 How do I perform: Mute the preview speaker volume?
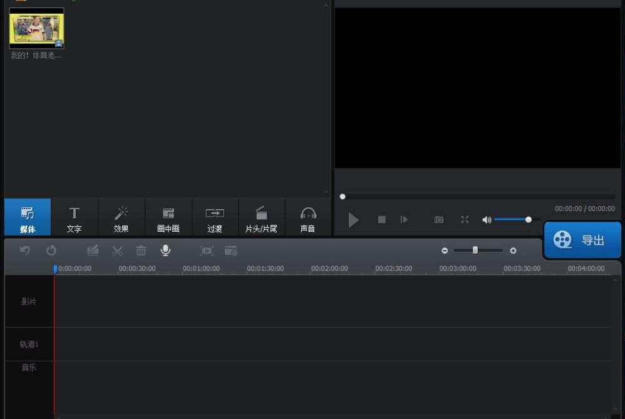pos(487,220)
